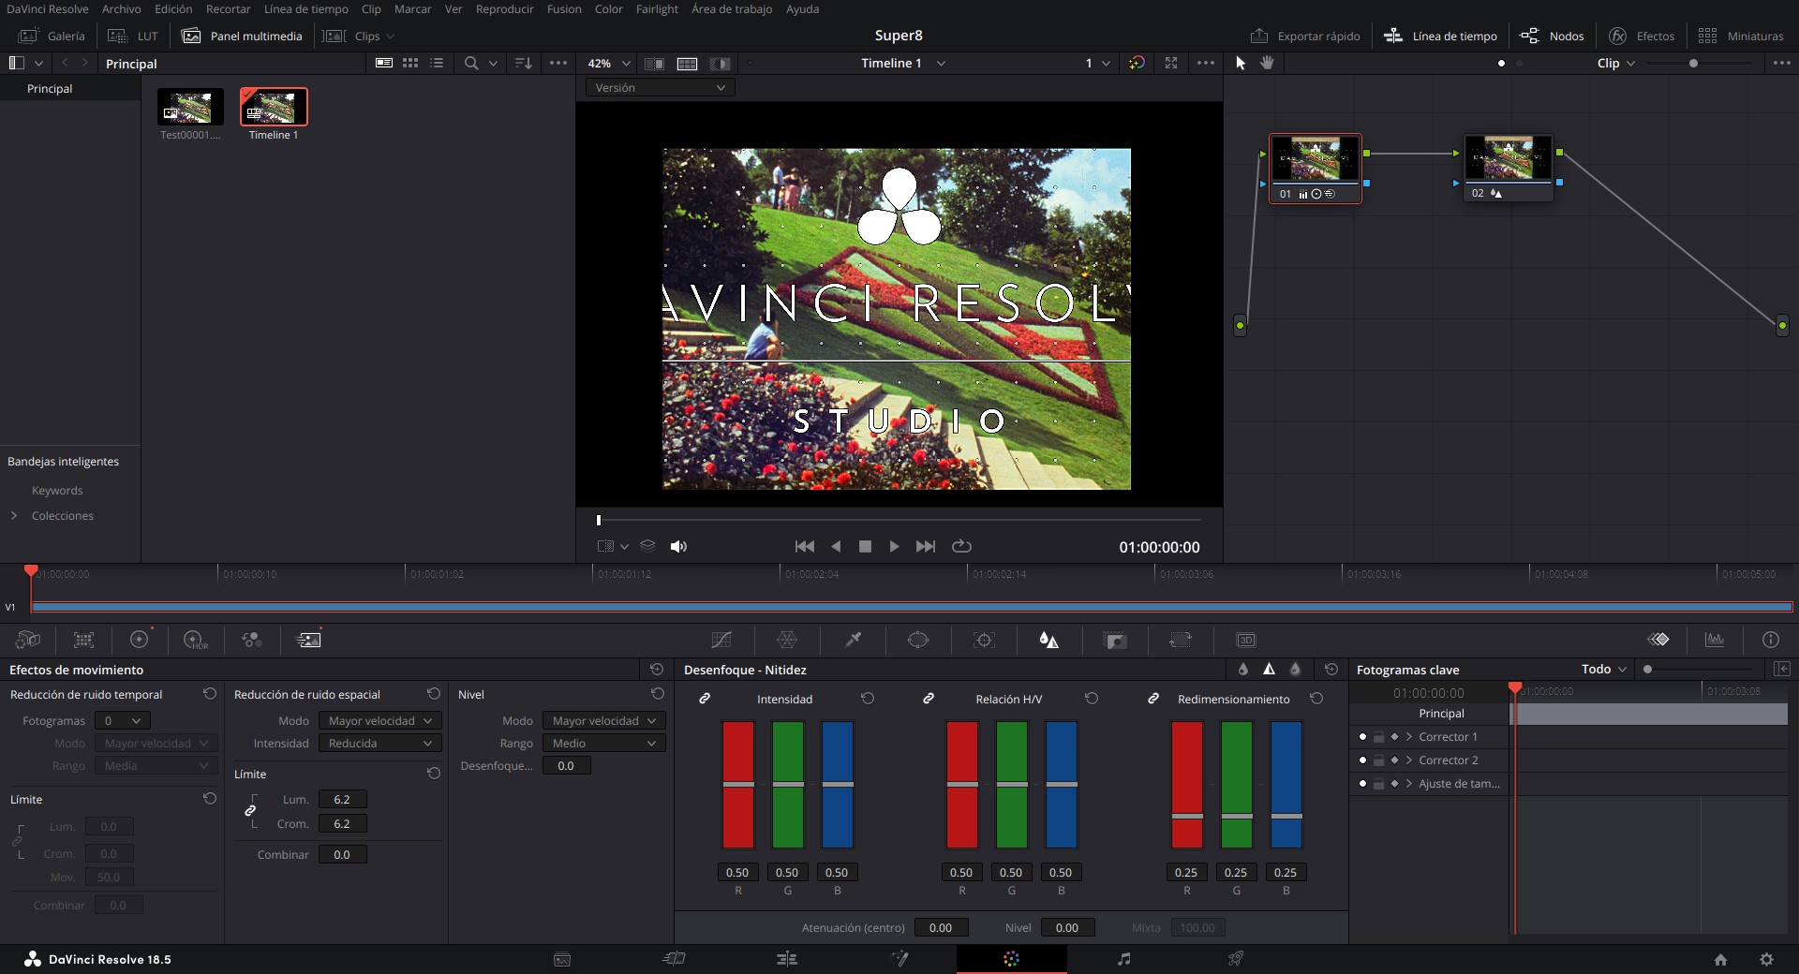Open the Curves palette icon
This screenshot has height=974, width=1799.
tap(721, 640)
